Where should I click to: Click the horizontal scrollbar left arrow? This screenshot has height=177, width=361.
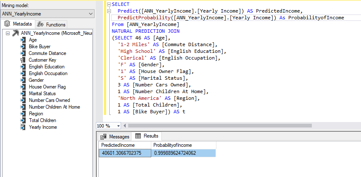[x=125, y=126]
